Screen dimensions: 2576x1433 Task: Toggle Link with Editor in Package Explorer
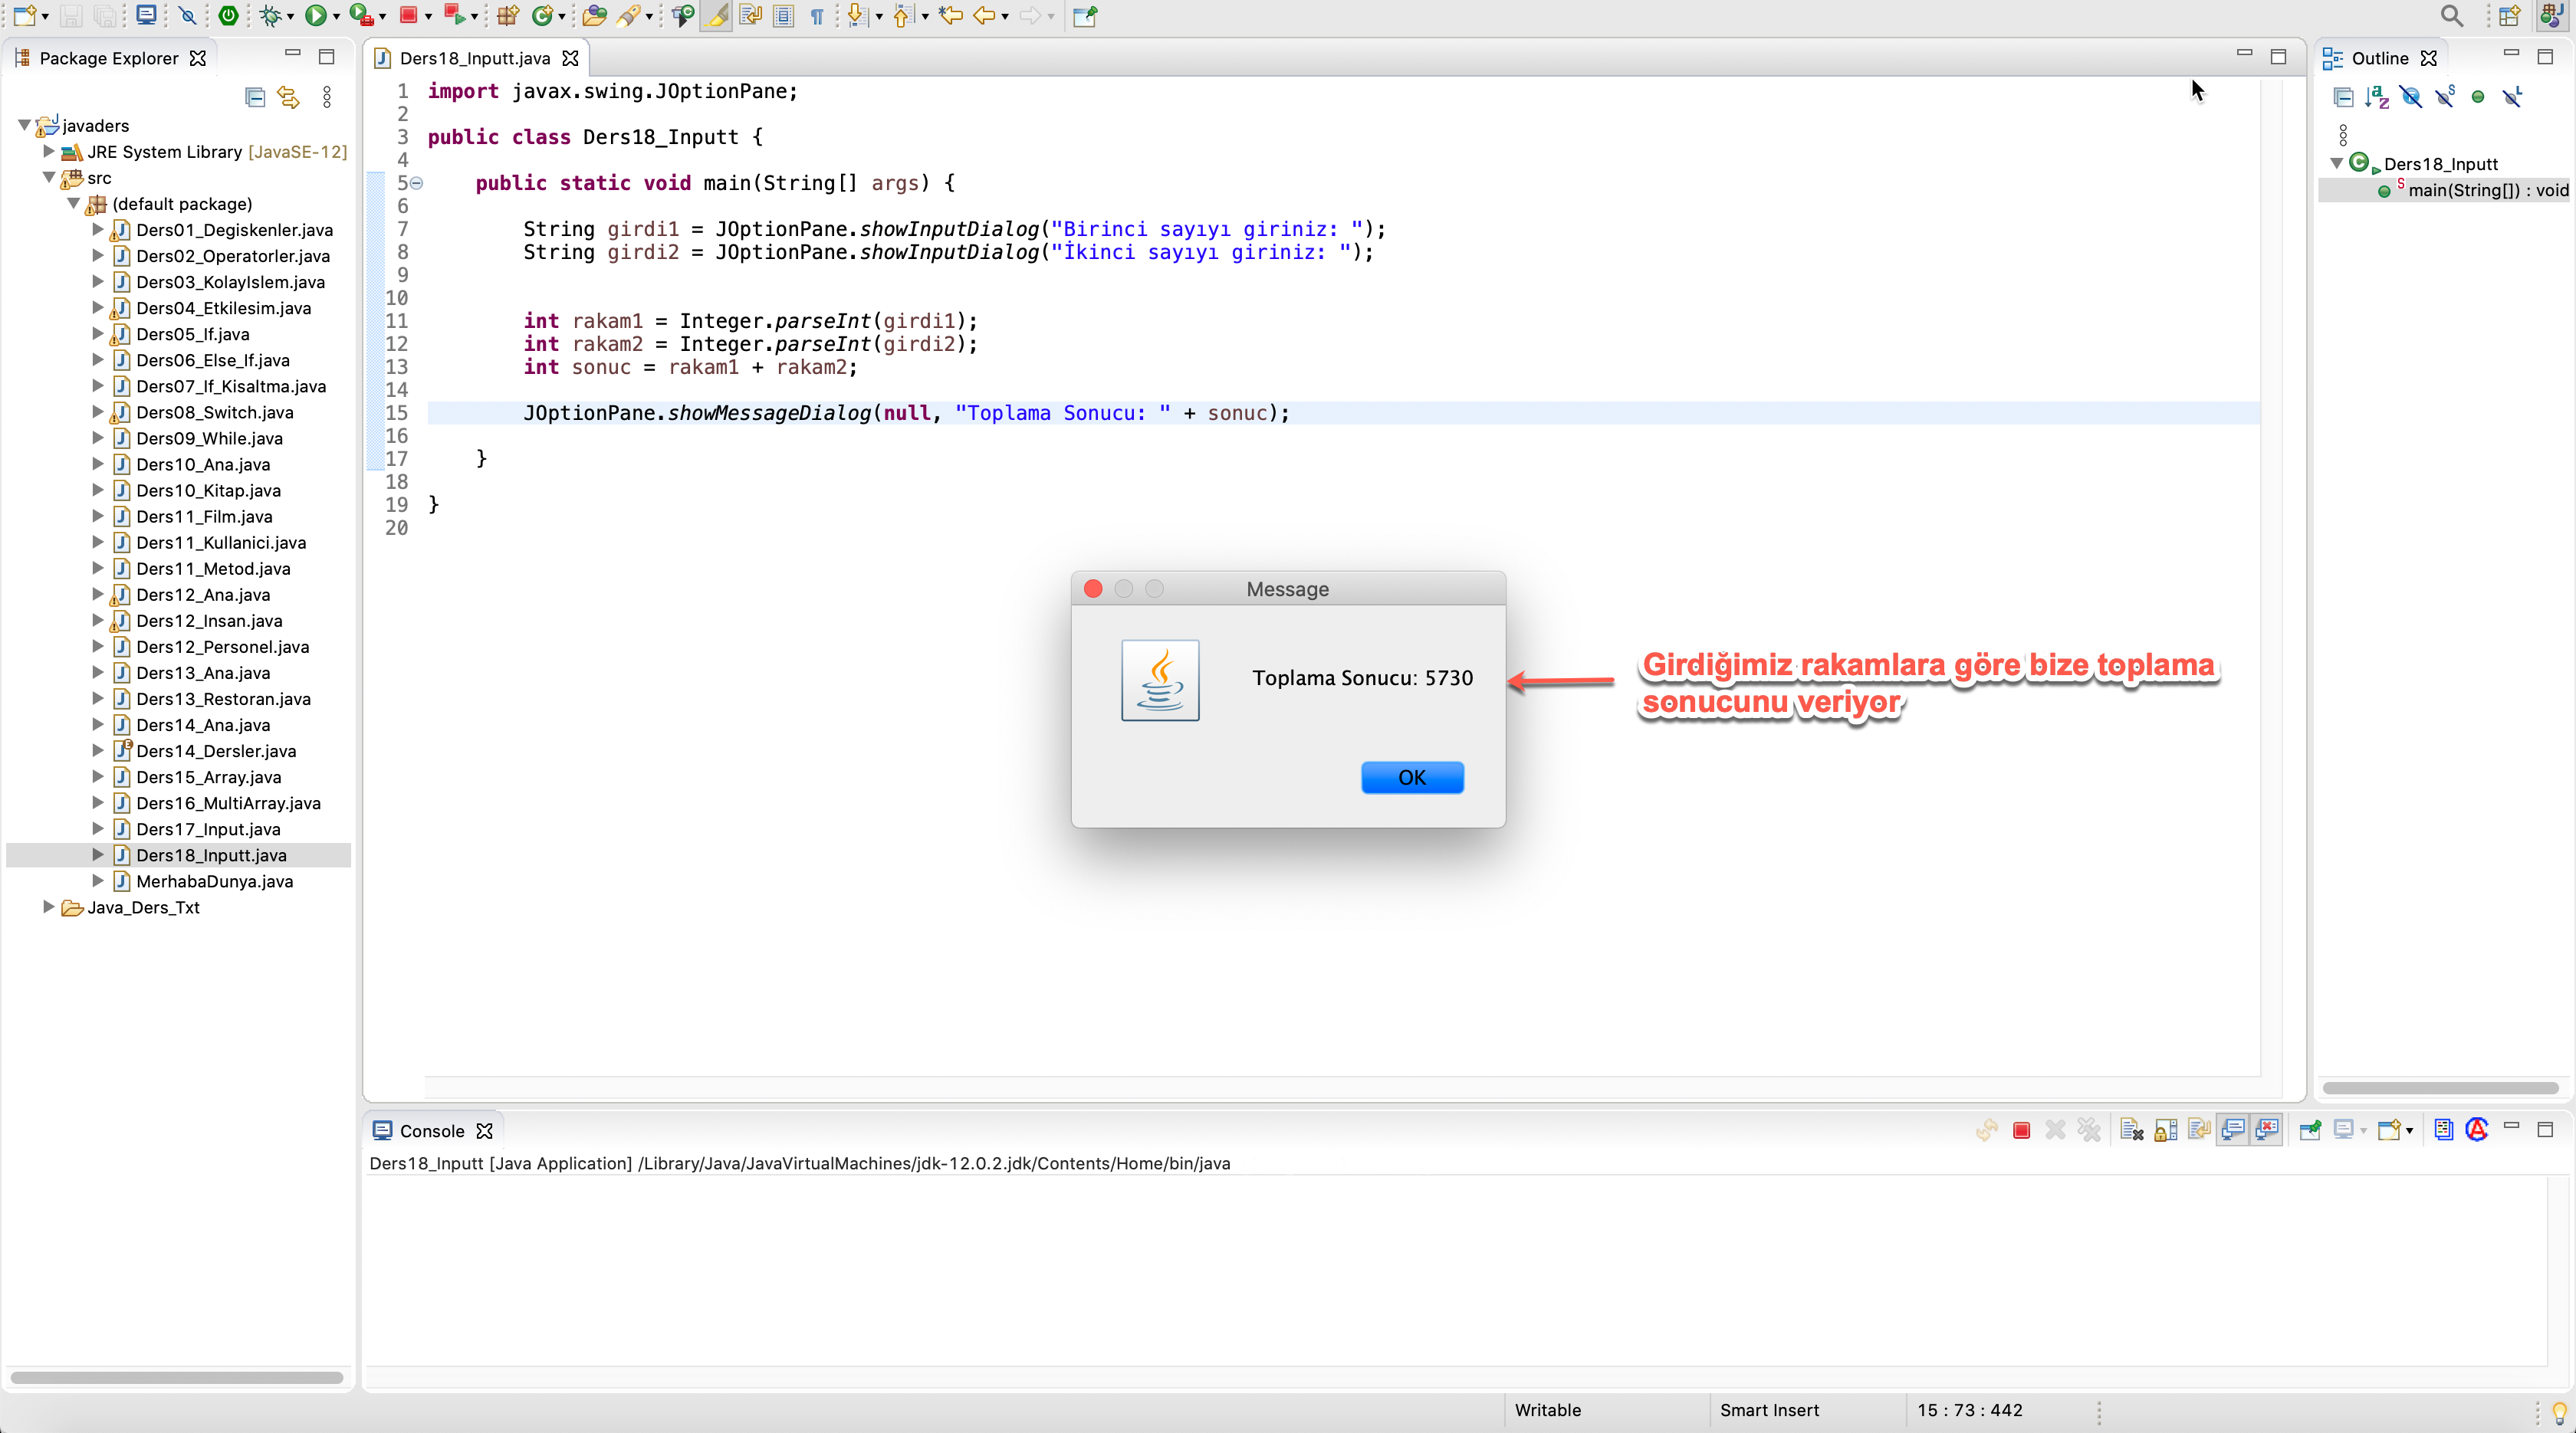pos(289,97)
